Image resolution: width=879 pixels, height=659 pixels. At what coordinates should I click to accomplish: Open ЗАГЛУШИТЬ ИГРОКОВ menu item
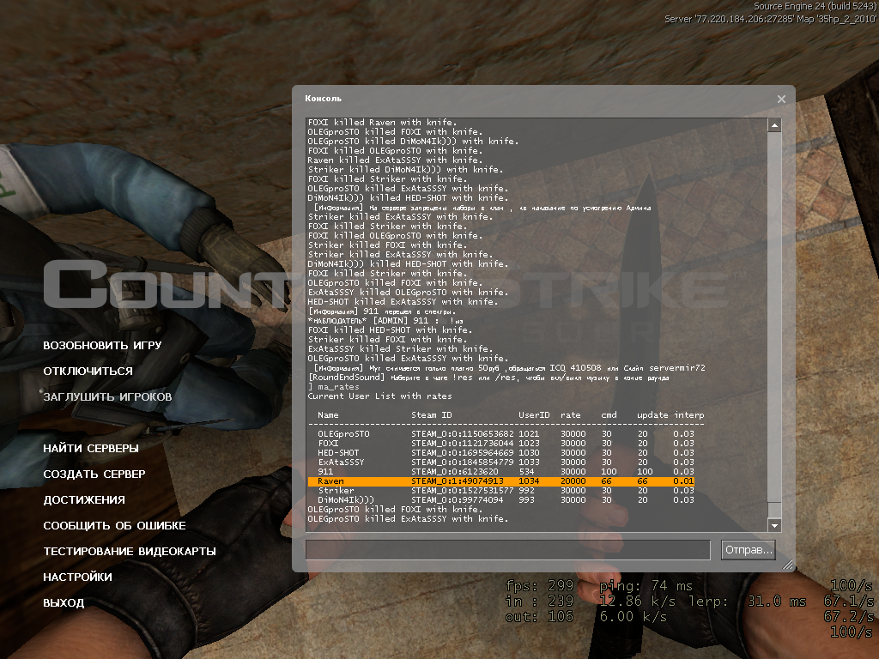click(x=107, y=396)
